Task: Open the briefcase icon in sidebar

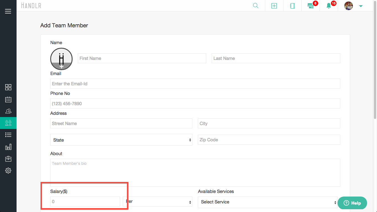Action: (x=8, y=159)
